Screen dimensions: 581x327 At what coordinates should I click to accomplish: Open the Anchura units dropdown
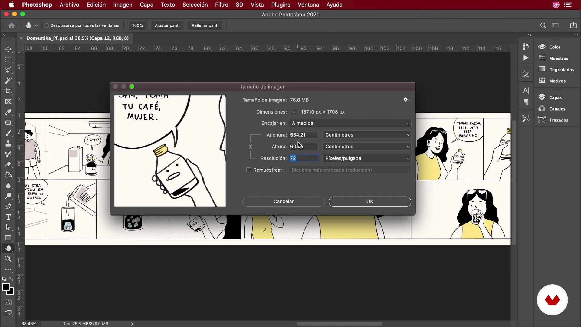[x=366, y=135]
